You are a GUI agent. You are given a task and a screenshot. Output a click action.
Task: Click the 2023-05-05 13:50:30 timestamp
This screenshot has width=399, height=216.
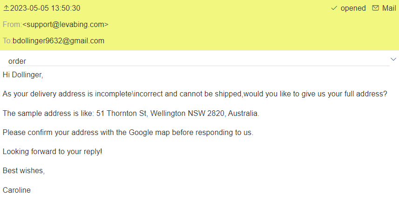pyautogui.click(x=45, y=8)
